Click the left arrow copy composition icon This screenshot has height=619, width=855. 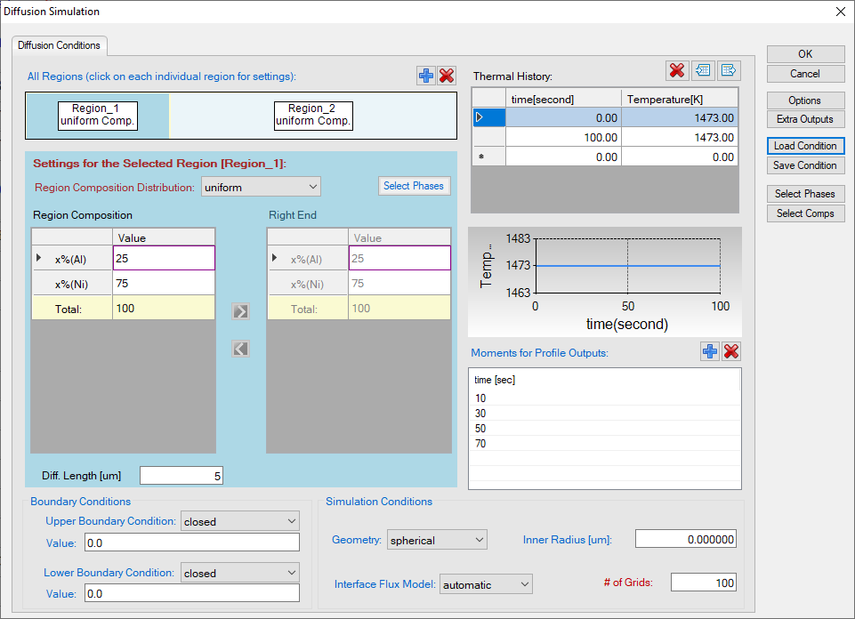click(240, 349)
